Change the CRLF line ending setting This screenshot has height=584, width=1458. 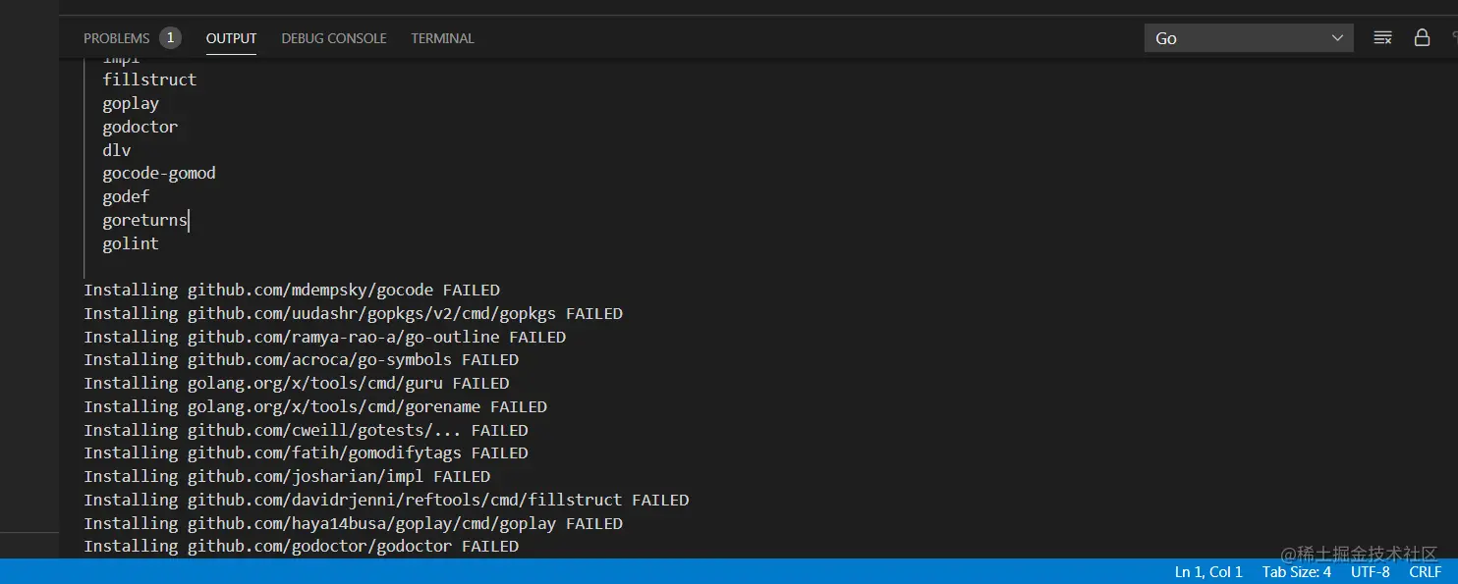point(1426,572)
